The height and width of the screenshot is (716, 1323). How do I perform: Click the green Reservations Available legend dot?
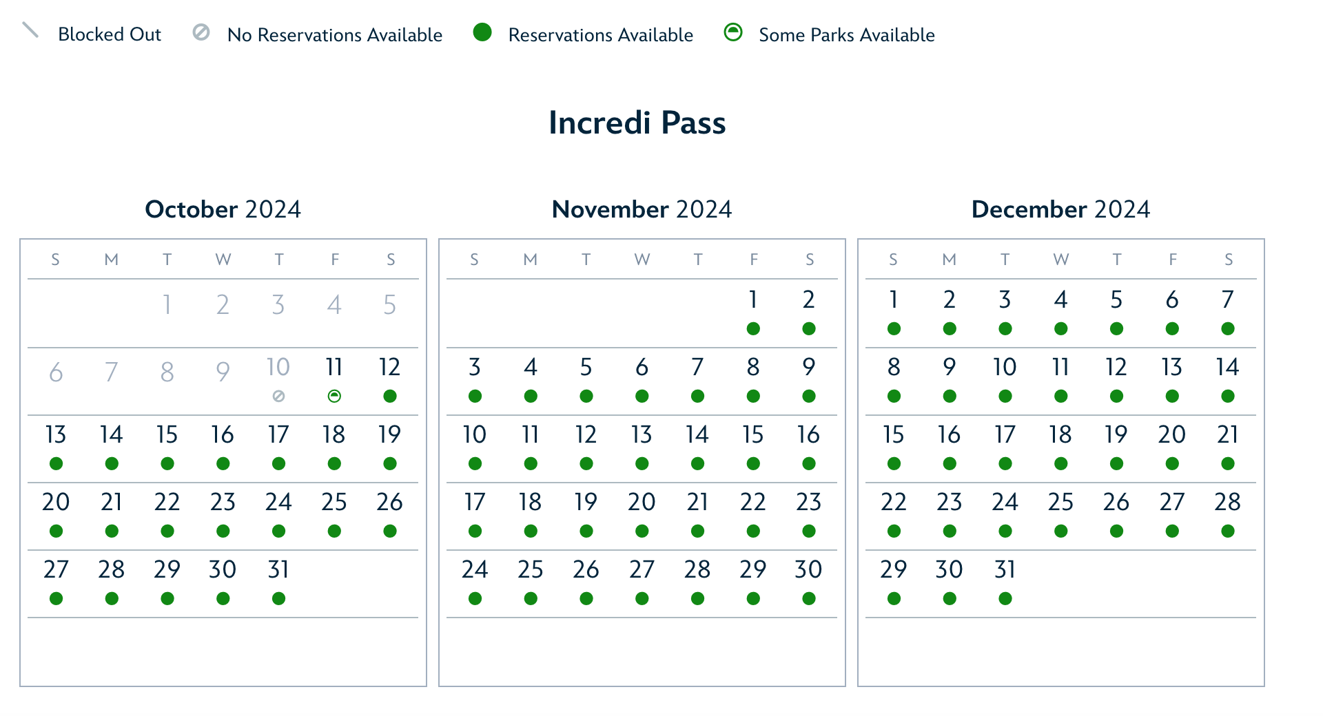click(482, 32)
